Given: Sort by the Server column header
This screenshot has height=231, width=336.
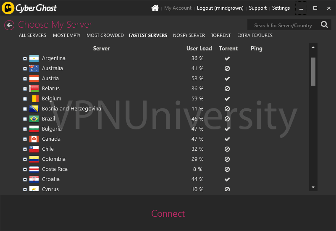Looking at the screenshot, I should click(101, 48).
